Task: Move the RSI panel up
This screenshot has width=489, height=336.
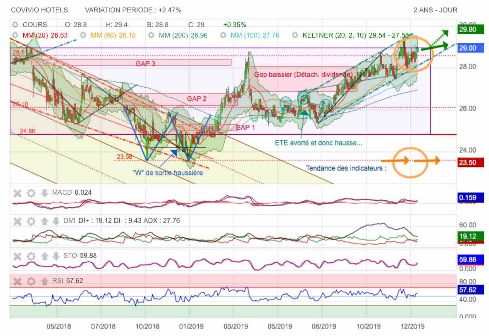Action: click(x=45, y=281)
